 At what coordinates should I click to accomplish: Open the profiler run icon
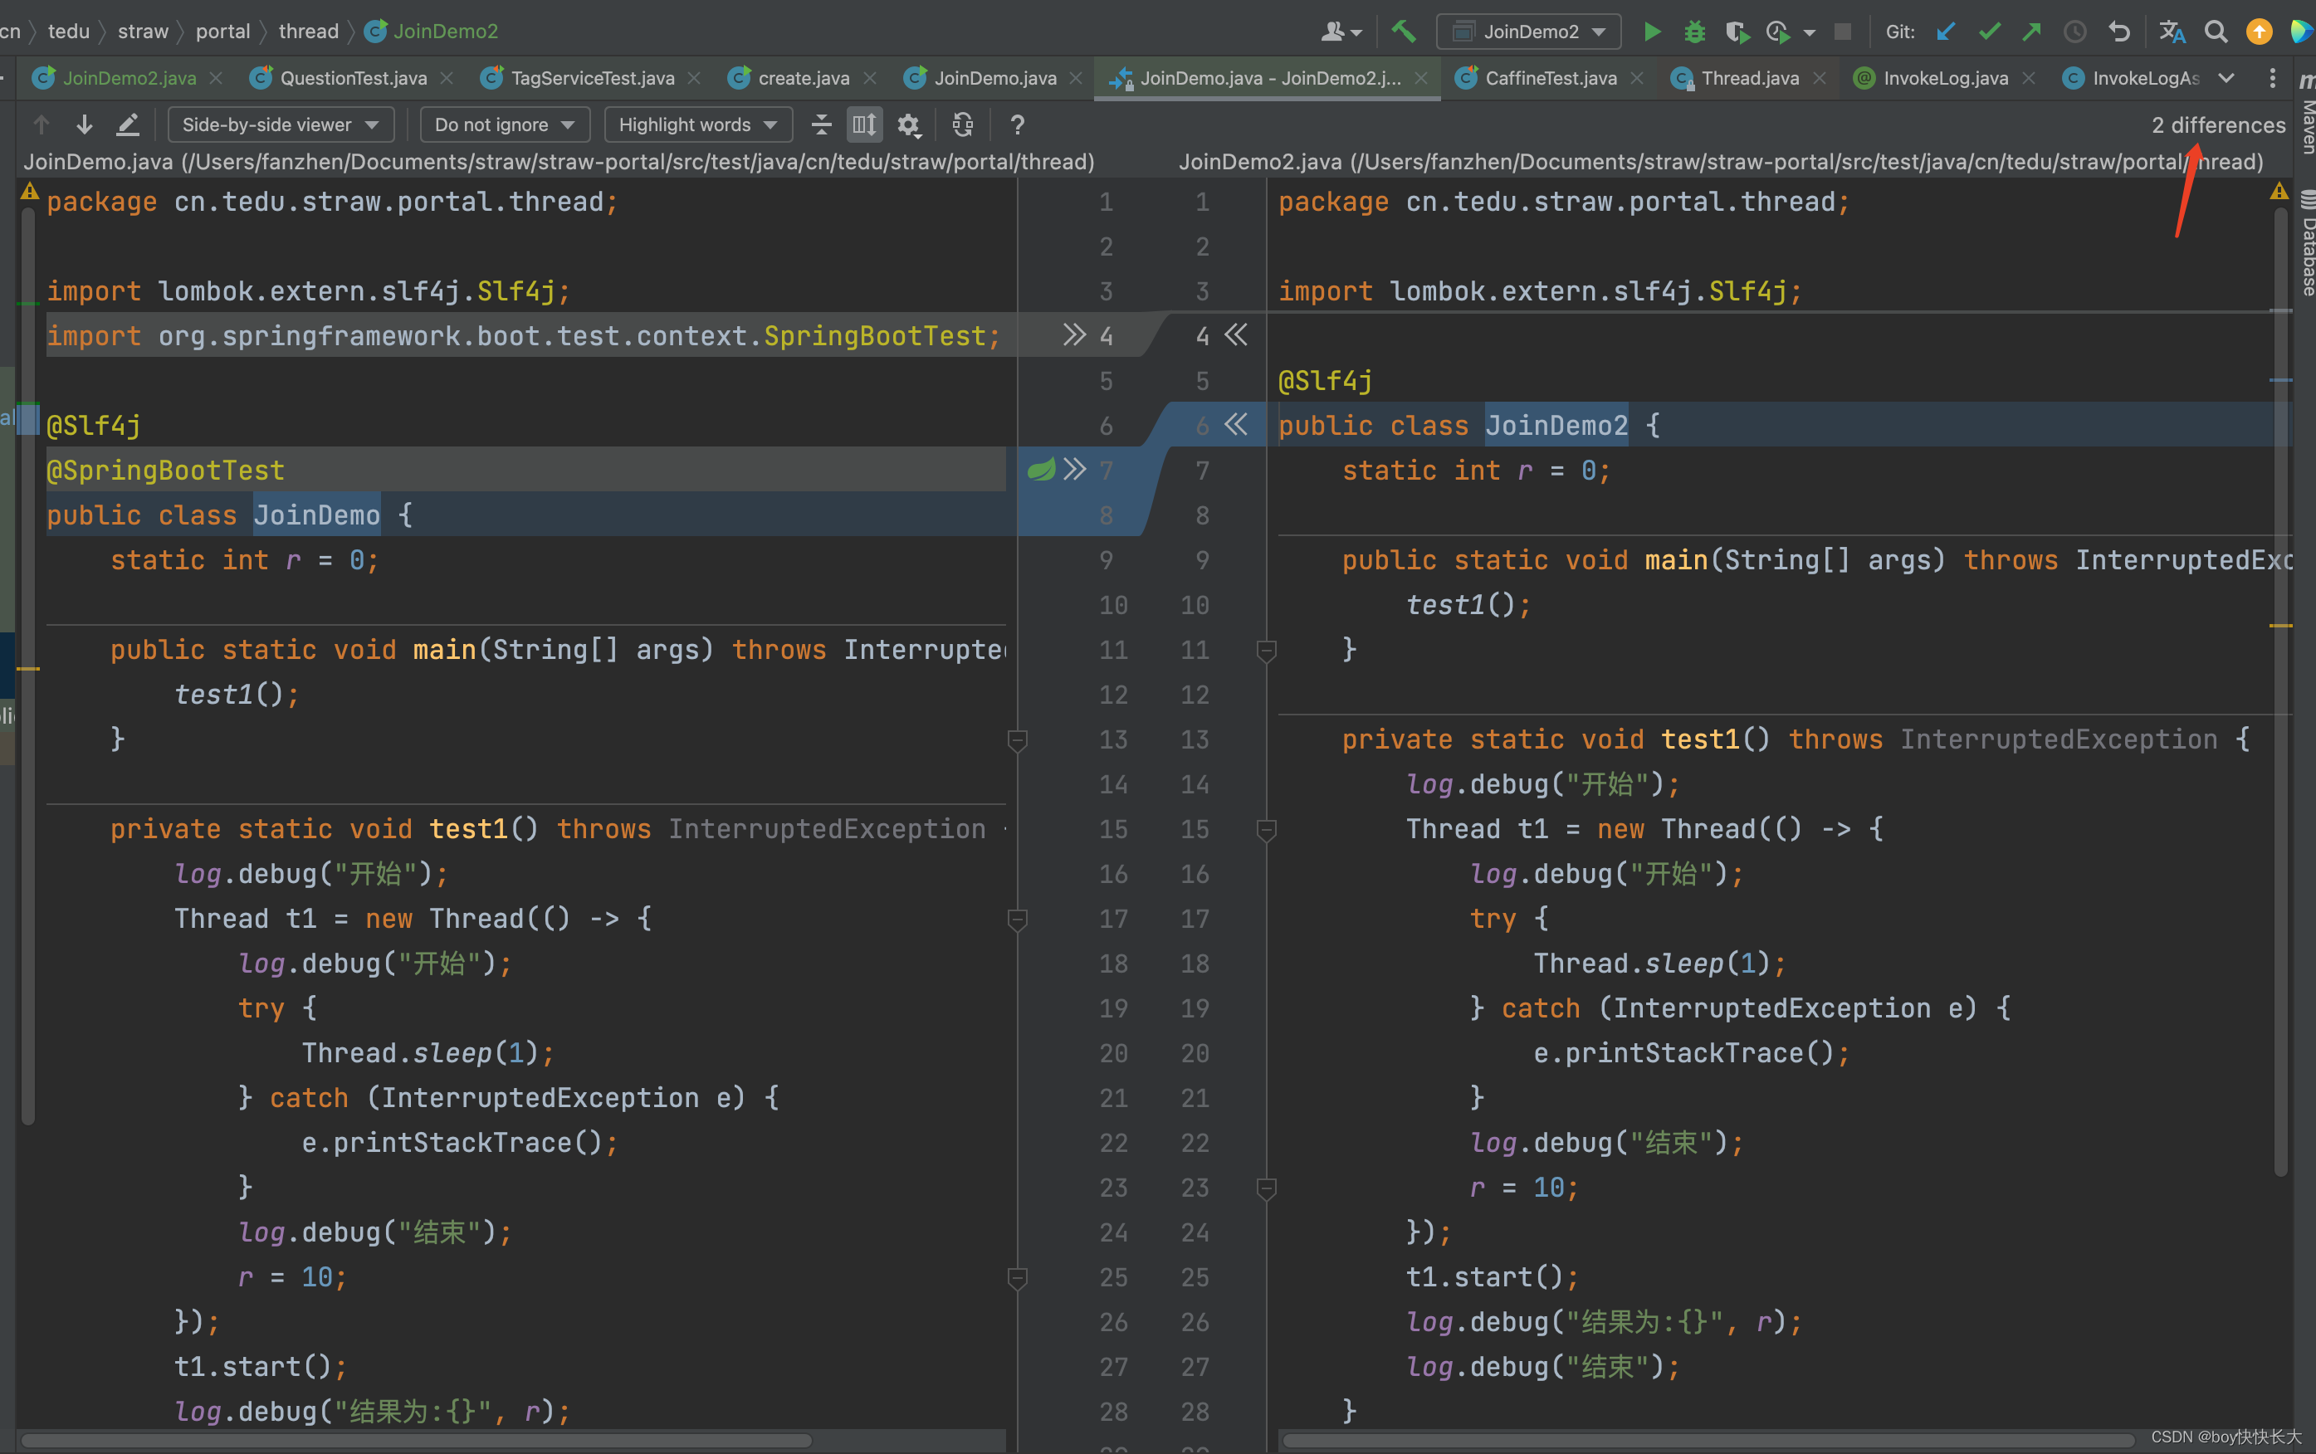(1777, 32)
